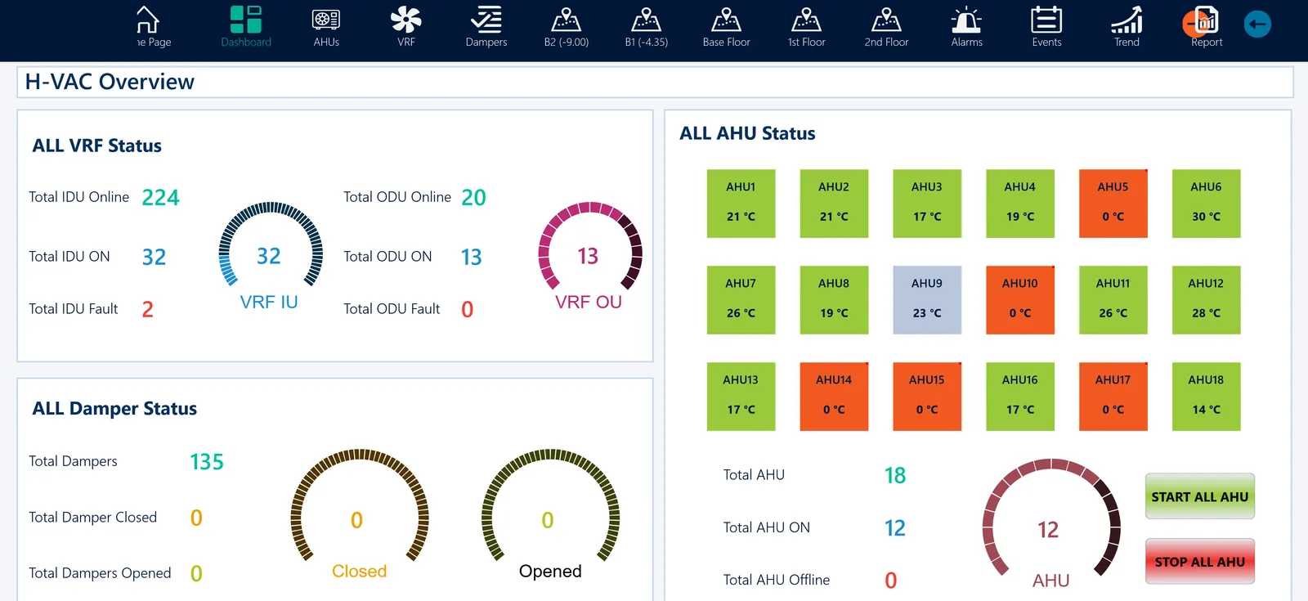Image resolution: width=1308 pixels, height=601 pixels.
Task: Open the AHU12 28 °C tile
Action: tap(1206, 300)
